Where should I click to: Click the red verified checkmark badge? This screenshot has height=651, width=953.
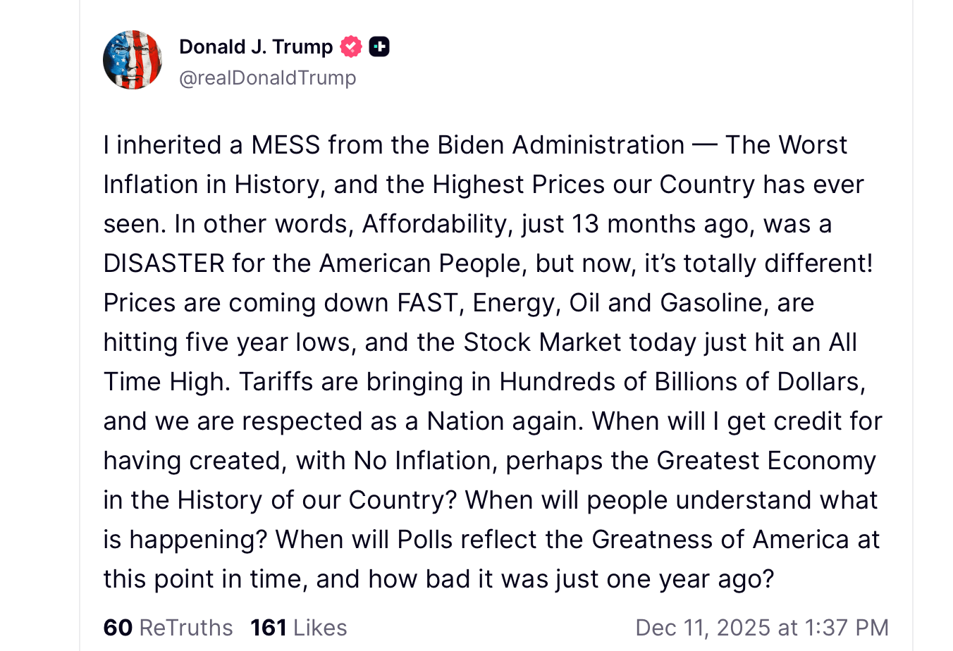(351, 46)
